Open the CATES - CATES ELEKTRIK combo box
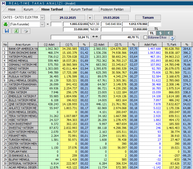The image size is (193, 169). click(23, 17)
